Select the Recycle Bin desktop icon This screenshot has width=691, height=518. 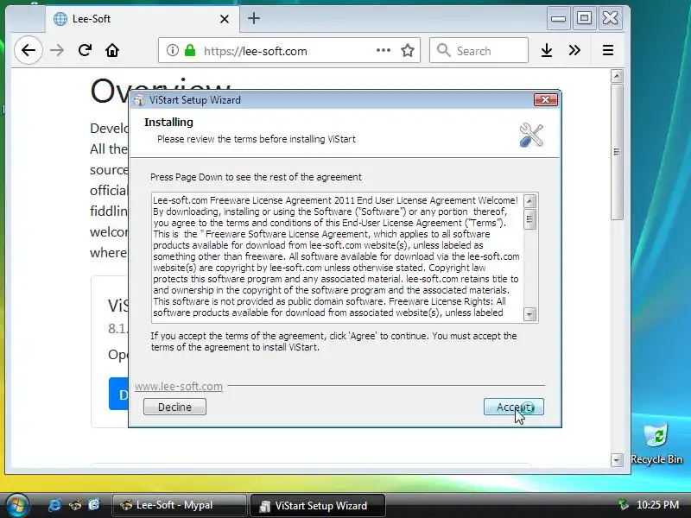pyautogui.click(x=656, y=444)
